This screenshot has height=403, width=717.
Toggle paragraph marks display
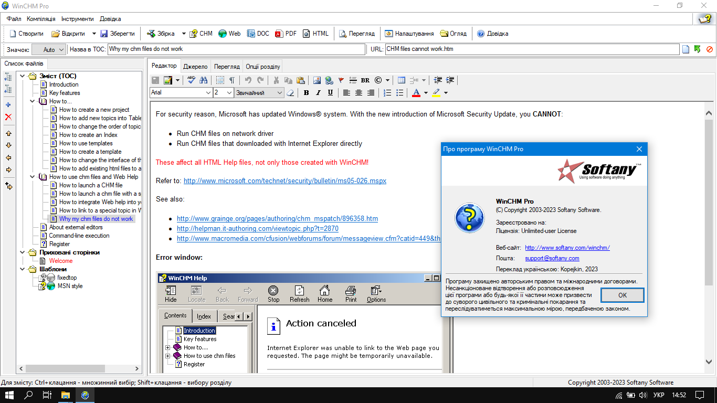point(231,80)
